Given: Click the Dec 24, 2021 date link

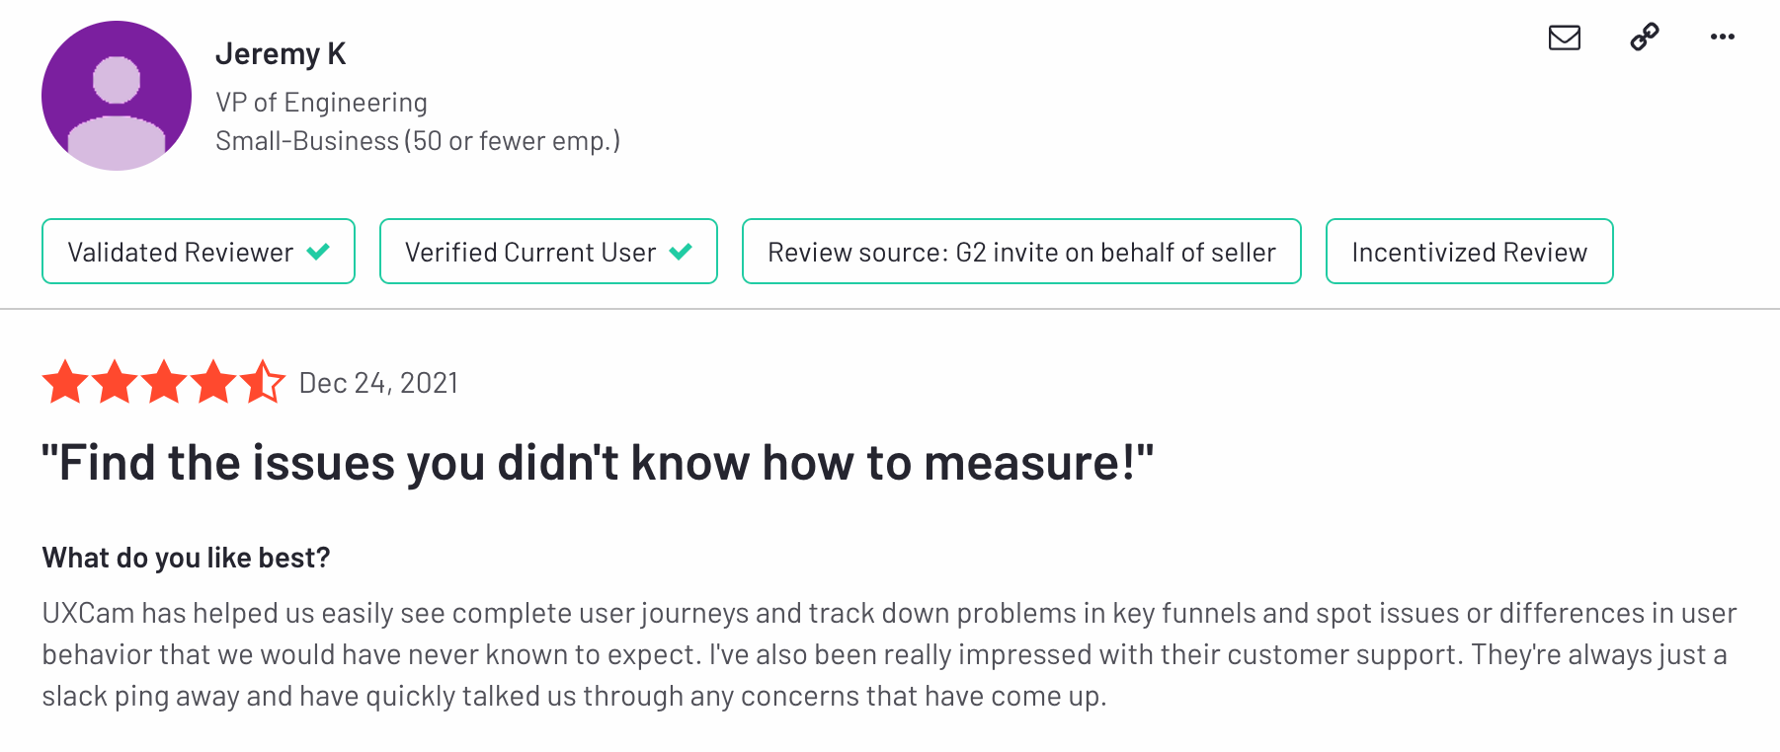Looking at the screenshot, I should tap(378, 383).
